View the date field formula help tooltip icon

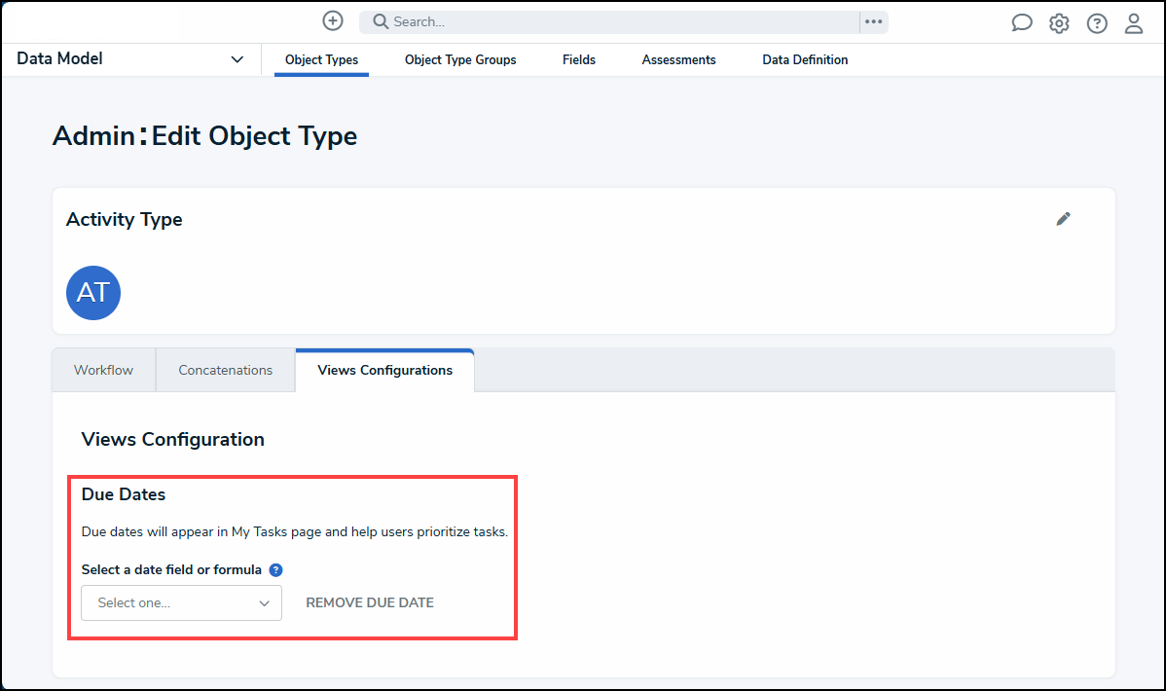275,569
